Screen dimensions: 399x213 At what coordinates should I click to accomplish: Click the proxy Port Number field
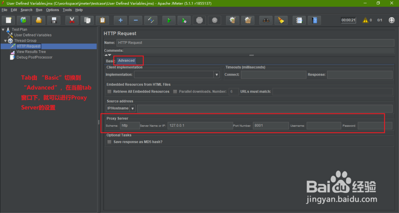(x=271, y=125)
